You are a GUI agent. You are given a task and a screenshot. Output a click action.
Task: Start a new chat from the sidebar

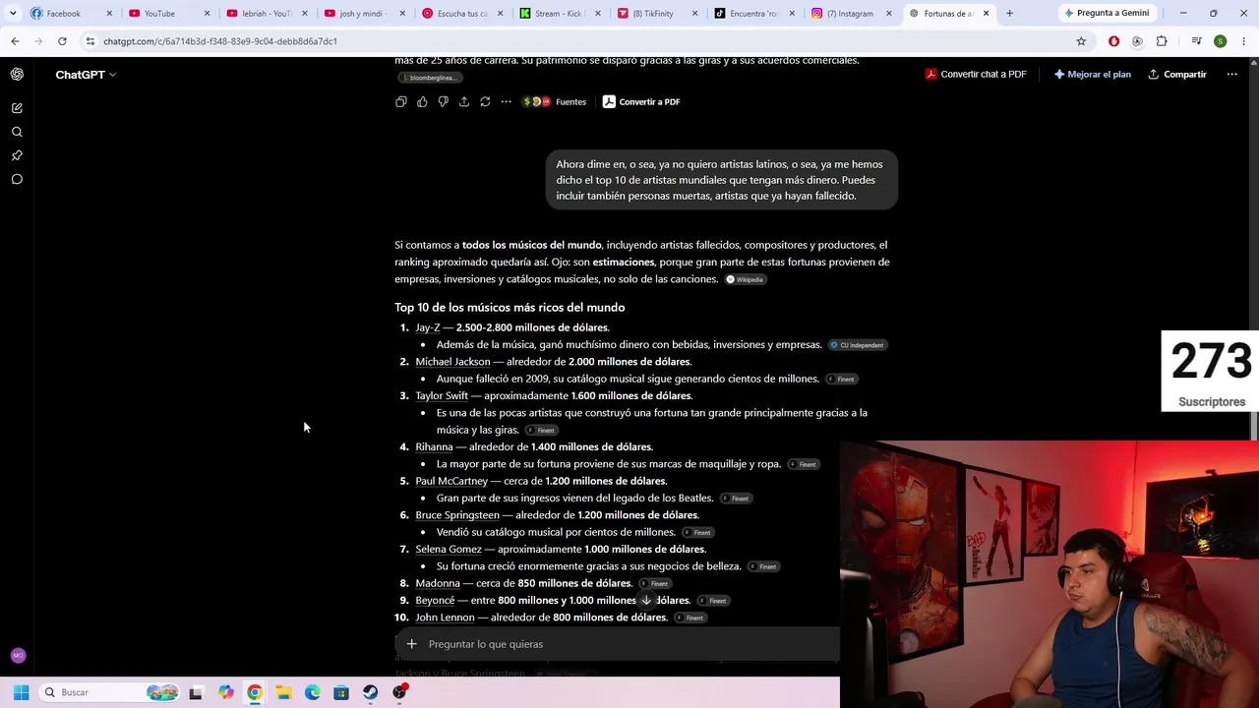pyautogui.click(x=17, y=108)
